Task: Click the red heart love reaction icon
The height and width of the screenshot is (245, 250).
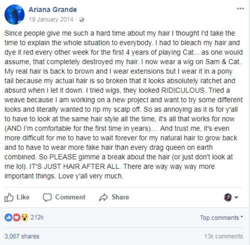Action: coord(16,217)
